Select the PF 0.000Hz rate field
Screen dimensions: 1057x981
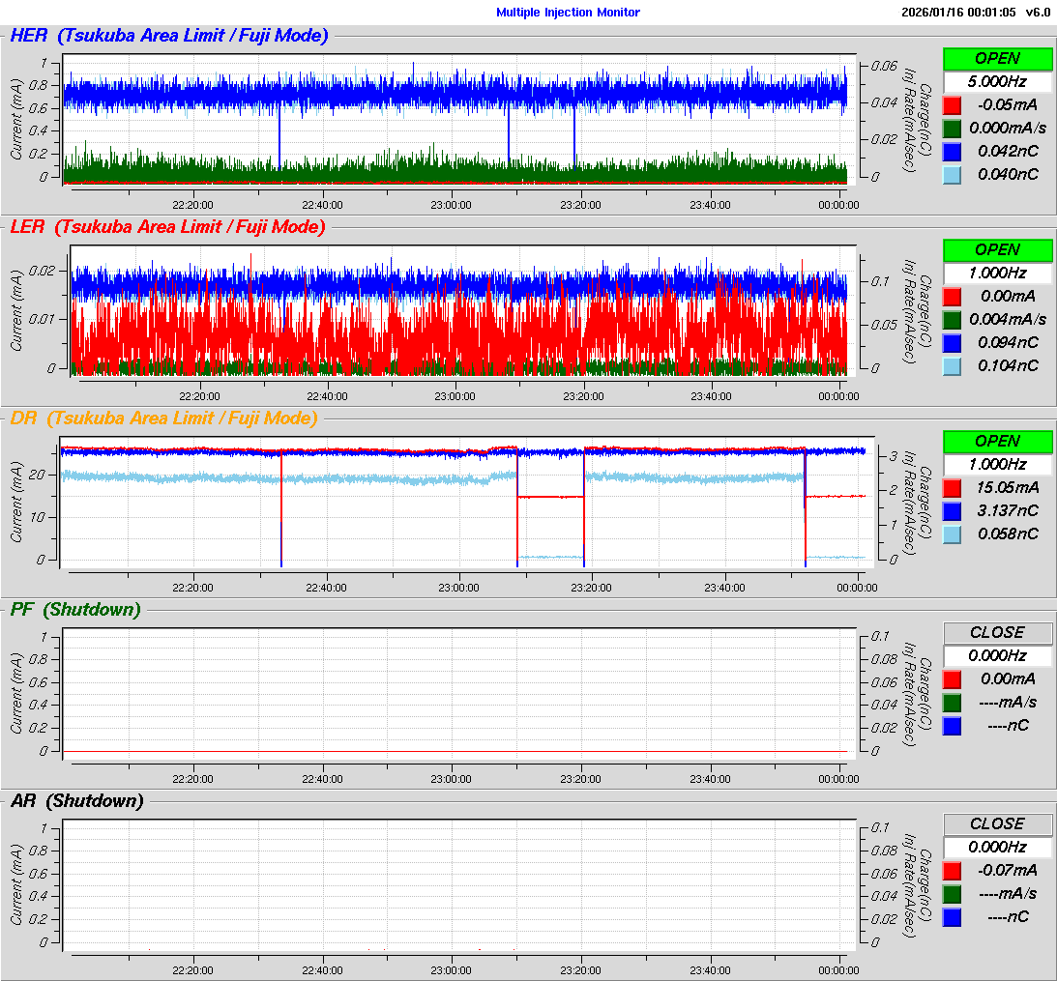(997, 655)
